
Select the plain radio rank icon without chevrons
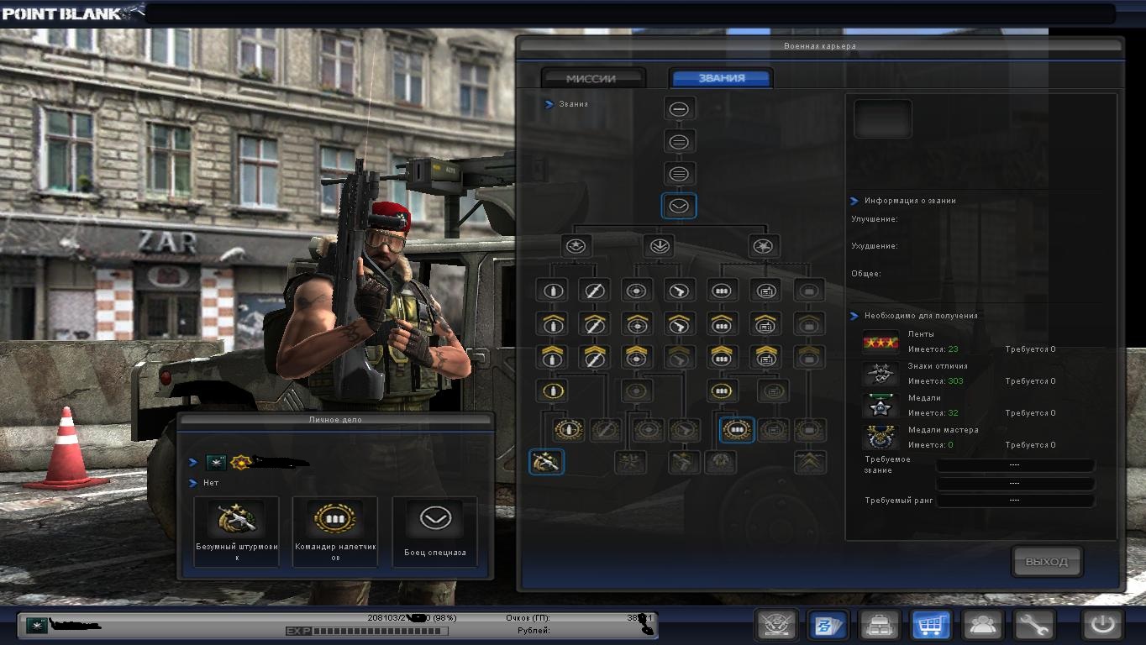765,291
